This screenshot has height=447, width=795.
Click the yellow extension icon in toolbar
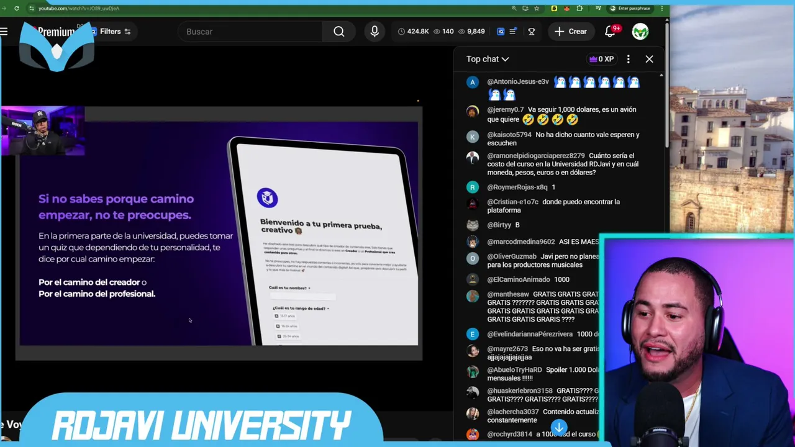[554, 8]
